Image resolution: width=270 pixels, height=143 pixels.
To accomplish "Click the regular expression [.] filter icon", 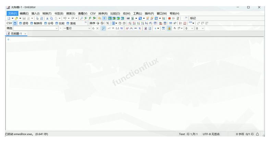I will click(x=118, y=28).
